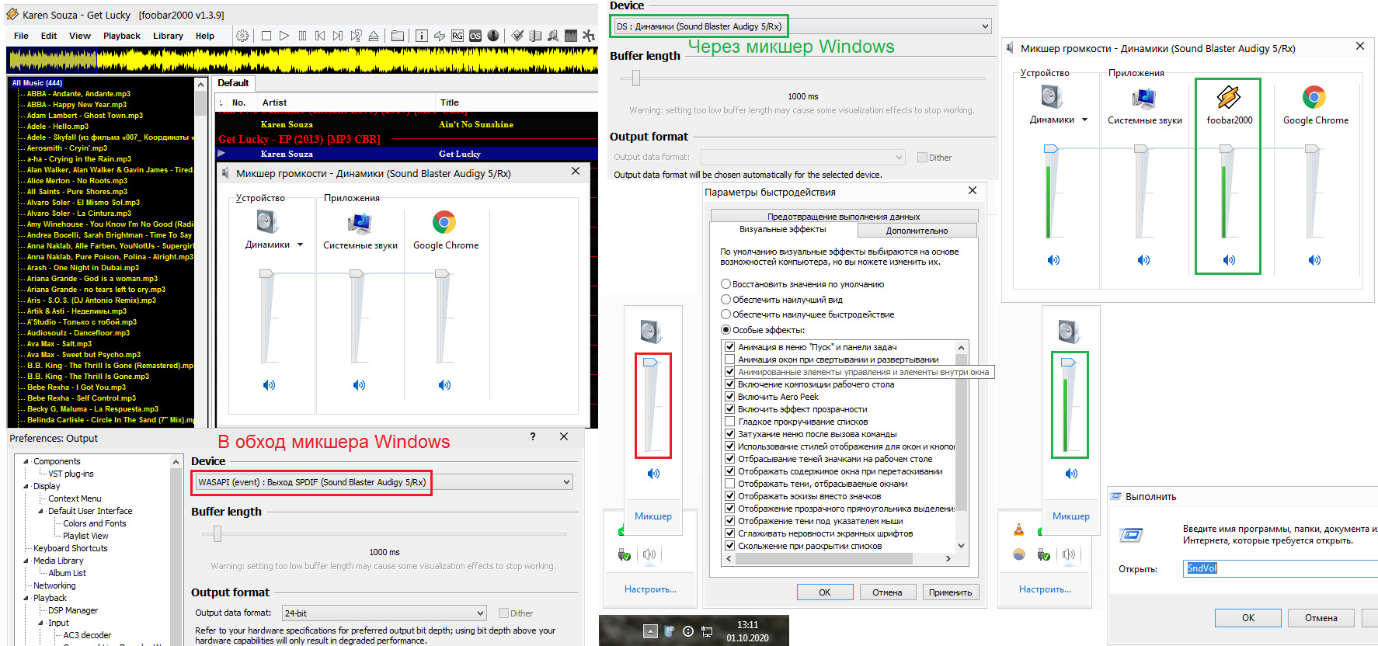This screenshot has width=1378, height=646.
Task: Mute foobar2000 in the volume mixer
Action: (x=1229, y=260)
